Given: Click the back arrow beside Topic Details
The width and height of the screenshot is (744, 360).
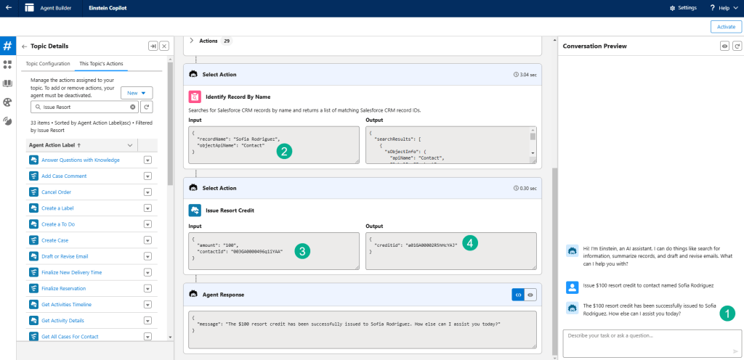Looking at the screenshot, I should [x=24, y=46].
